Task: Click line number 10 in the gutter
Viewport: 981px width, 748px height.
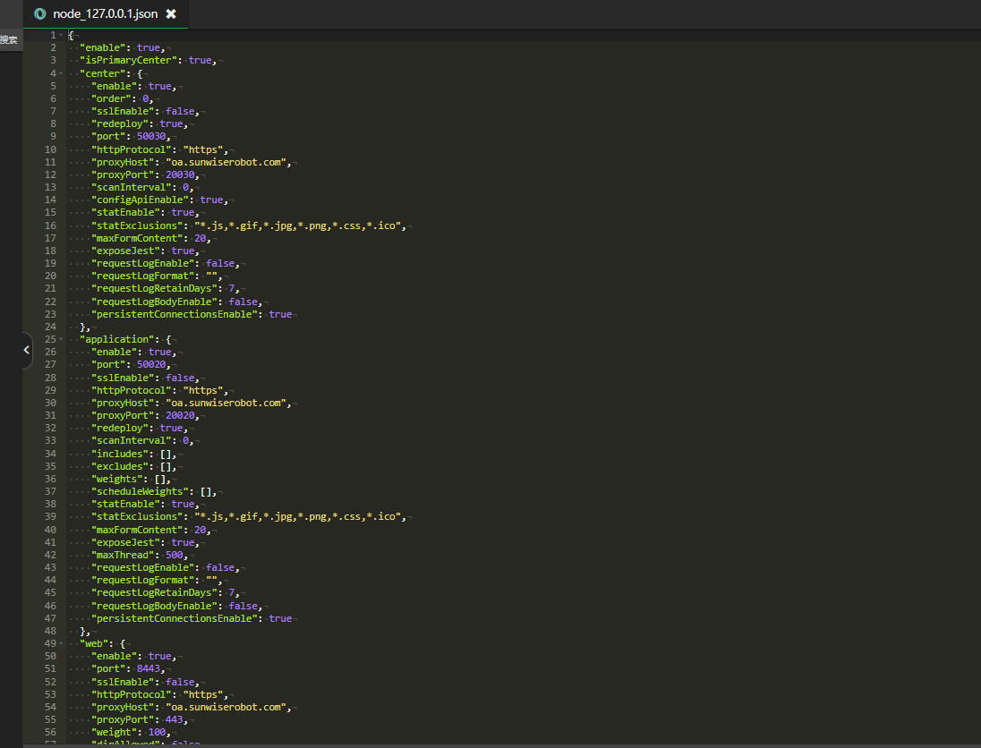Action: (50, 149)
